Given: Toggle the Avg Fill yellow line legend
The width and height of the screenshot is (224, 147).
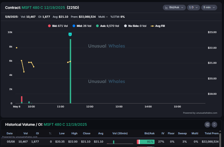Looking at the screenshot, I should [158, 26].
